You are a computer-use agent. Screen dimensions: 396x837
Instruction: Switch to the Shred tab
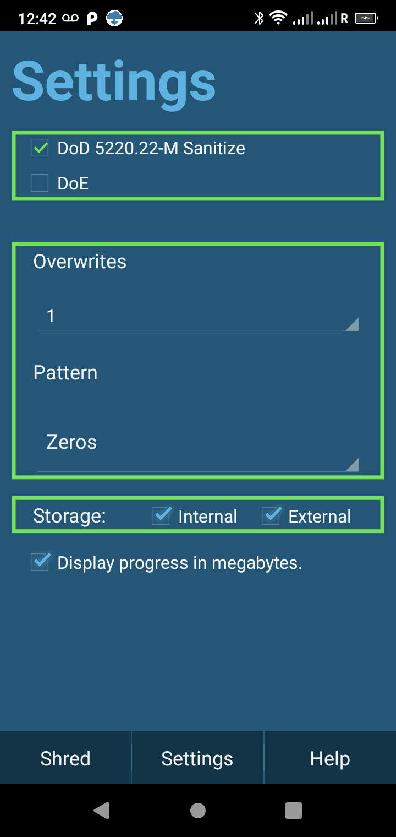point(65,758)
